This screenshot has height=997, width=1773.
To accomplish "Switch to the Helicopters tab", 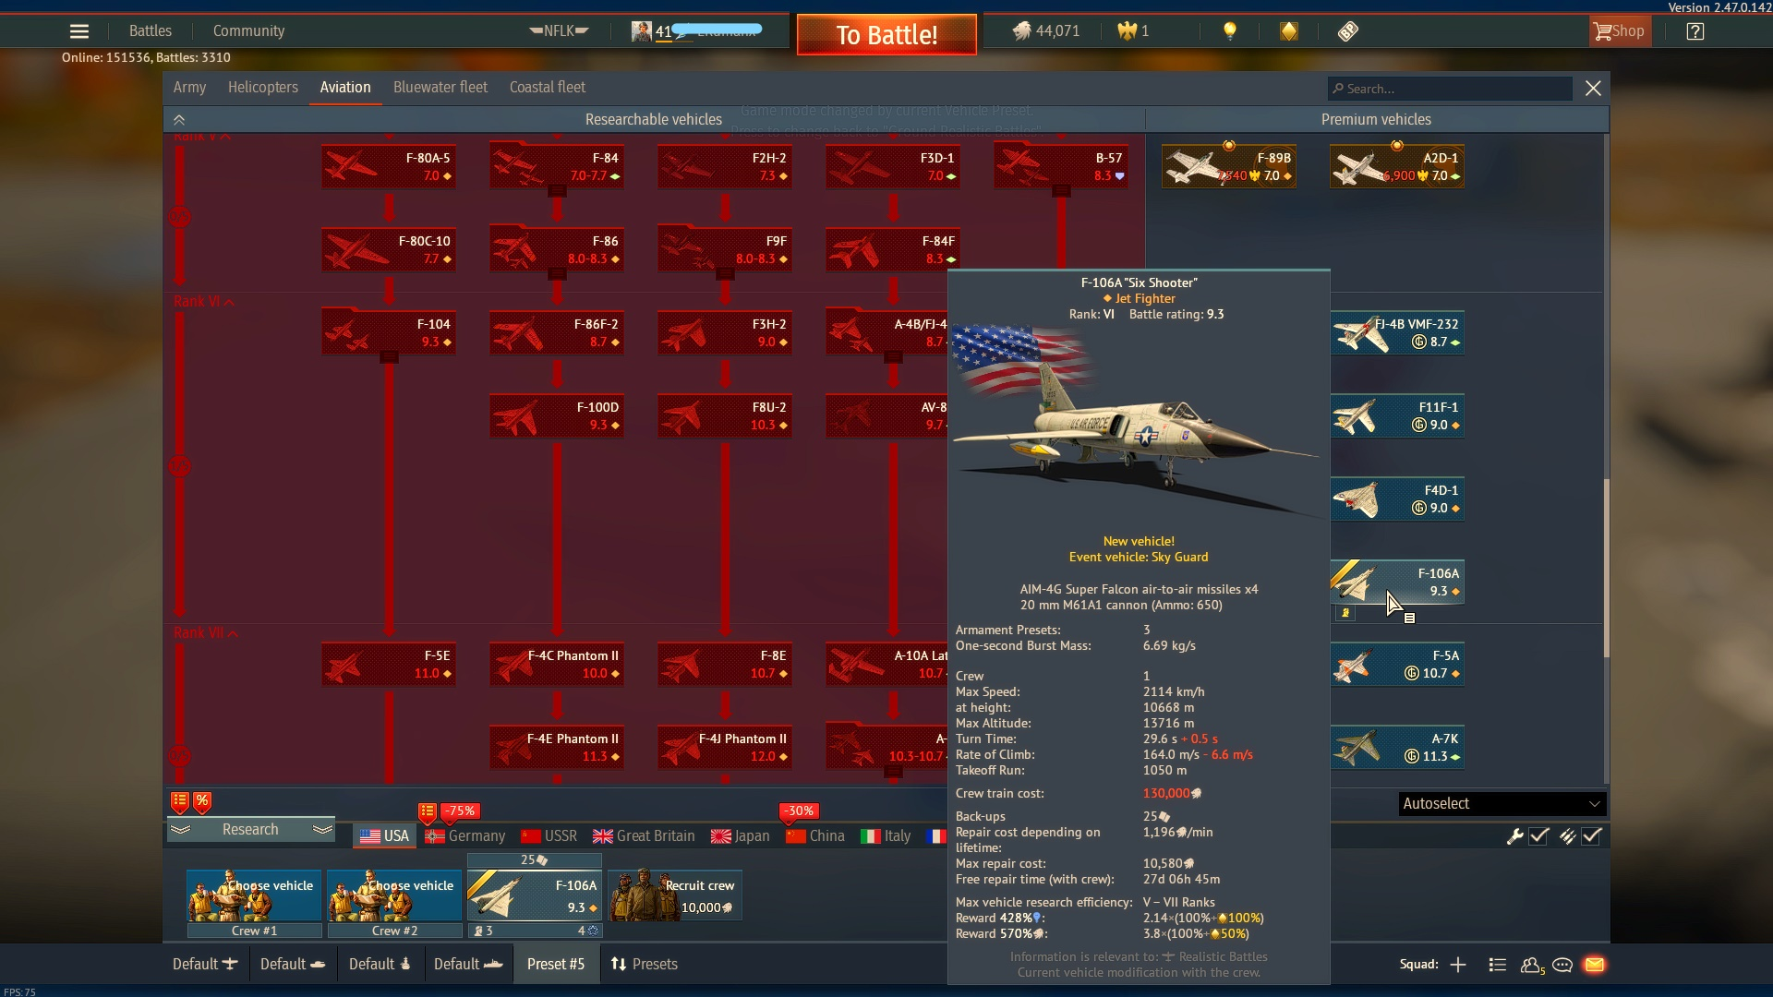I will tap(262, 88).
